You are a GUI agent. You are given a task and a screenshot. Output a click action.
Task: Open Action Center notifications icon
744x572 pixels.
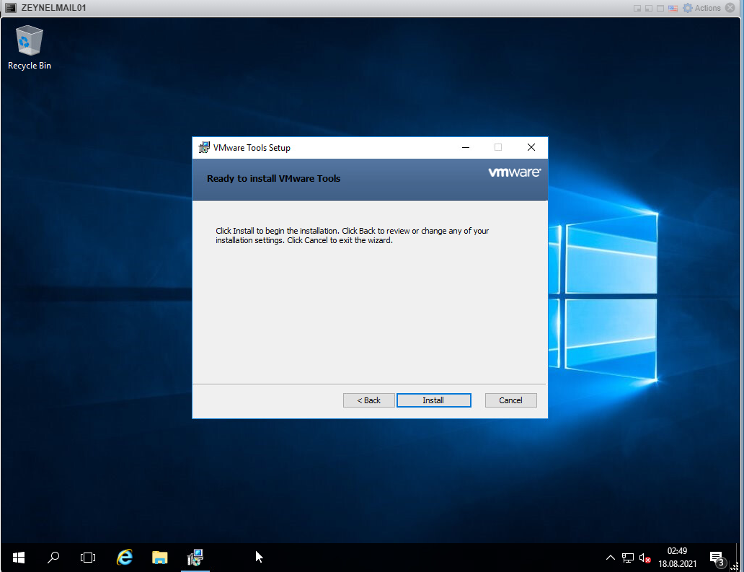pyautogui.click(x=717, y=558)
